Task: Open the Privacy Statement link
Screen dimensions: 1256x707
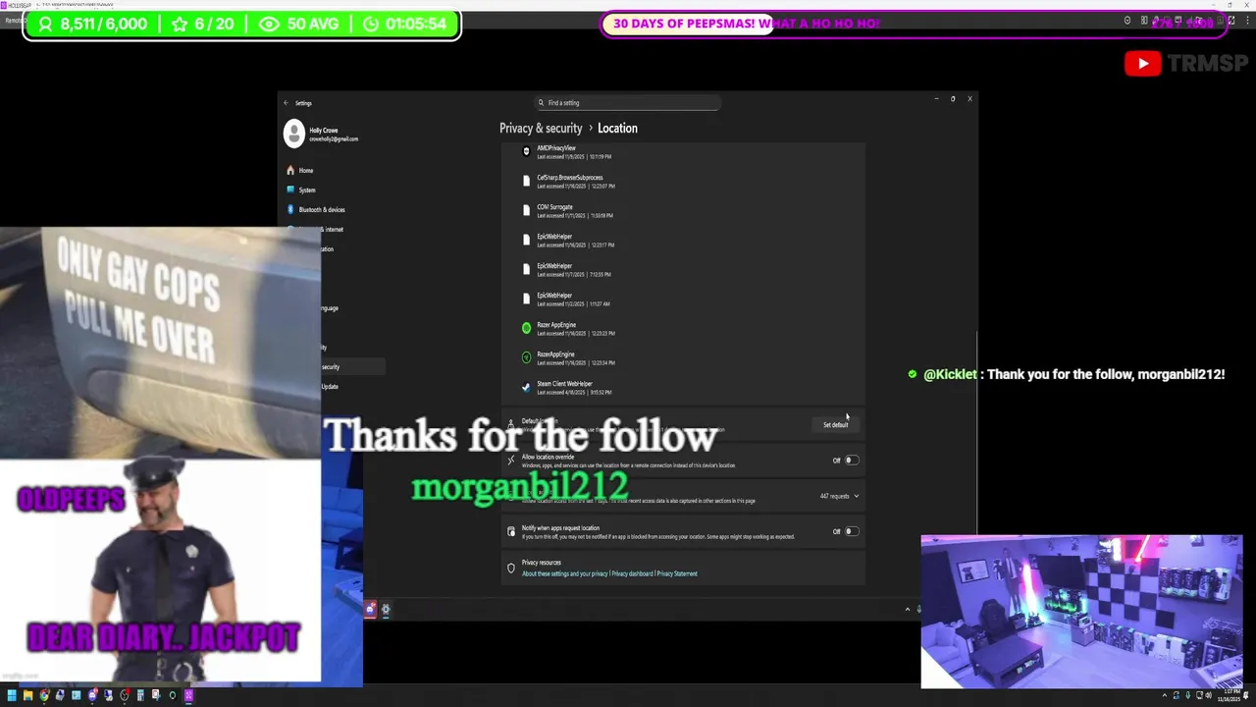Action: [x=677, y=573]
